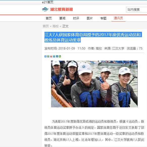This screenshot has width=147, height=147.
Task: Share article to Renren icon
Action: point(57,56)
